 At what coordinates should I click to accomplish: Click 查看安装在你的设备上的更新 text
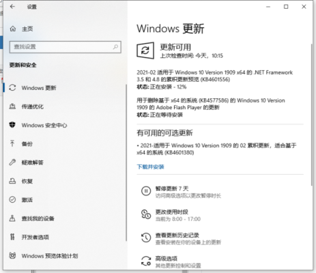(188, 242)
